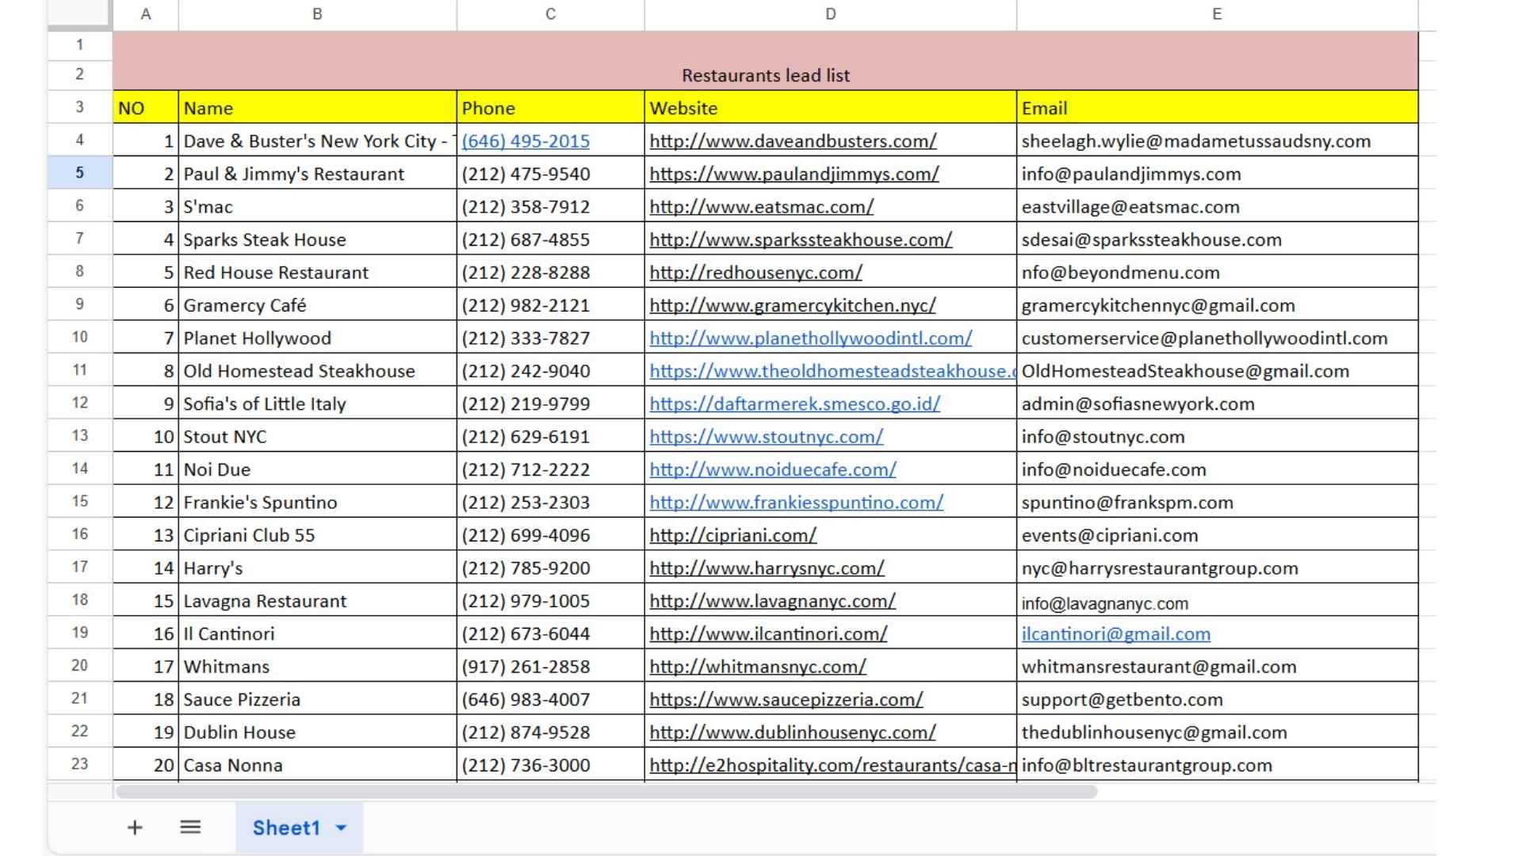Click the Restaurants lead list title cell
The width and height of the screenshot is (1522, 856).
[x=765, y=75]
